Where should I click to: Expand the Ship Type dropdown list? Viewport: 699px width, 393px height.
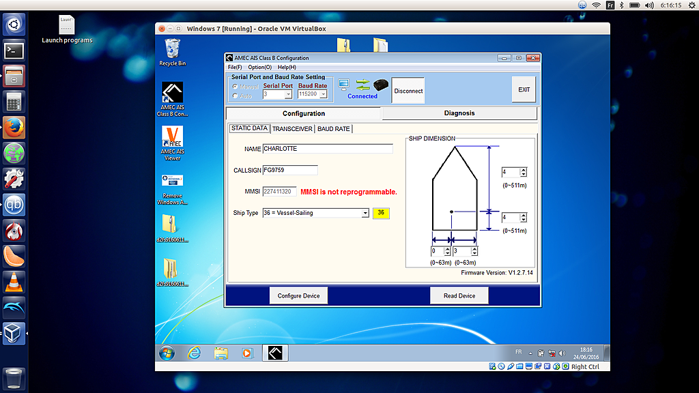(365, 213)
